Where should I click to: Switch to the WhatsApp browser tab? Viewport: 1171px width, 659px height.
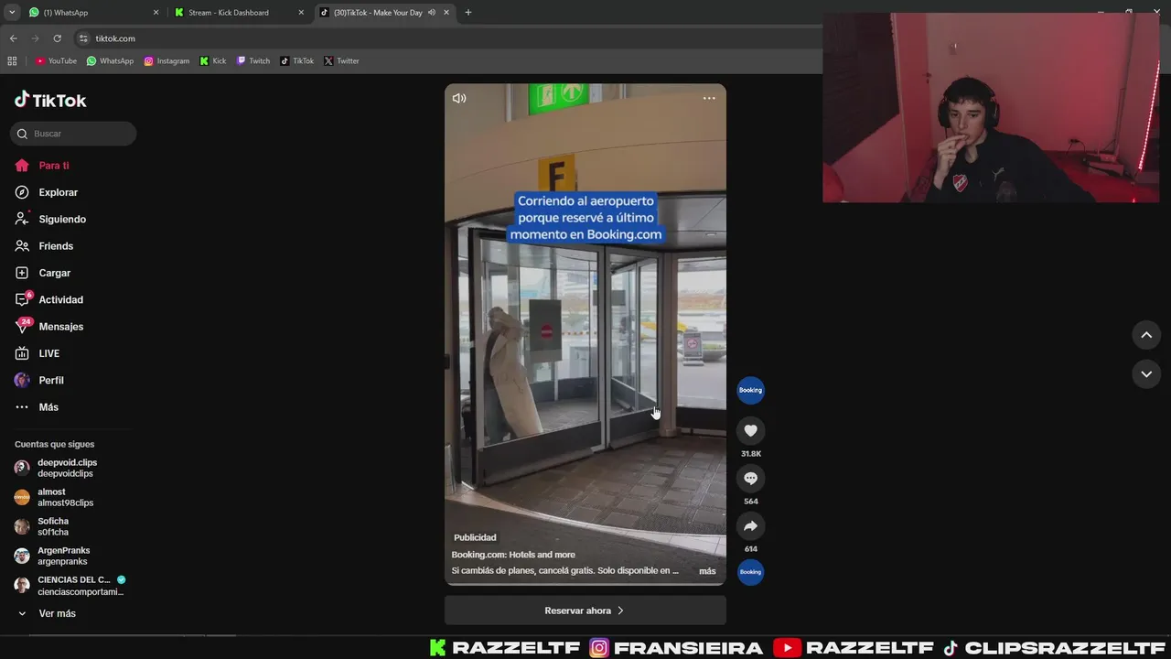pos(91,13)
